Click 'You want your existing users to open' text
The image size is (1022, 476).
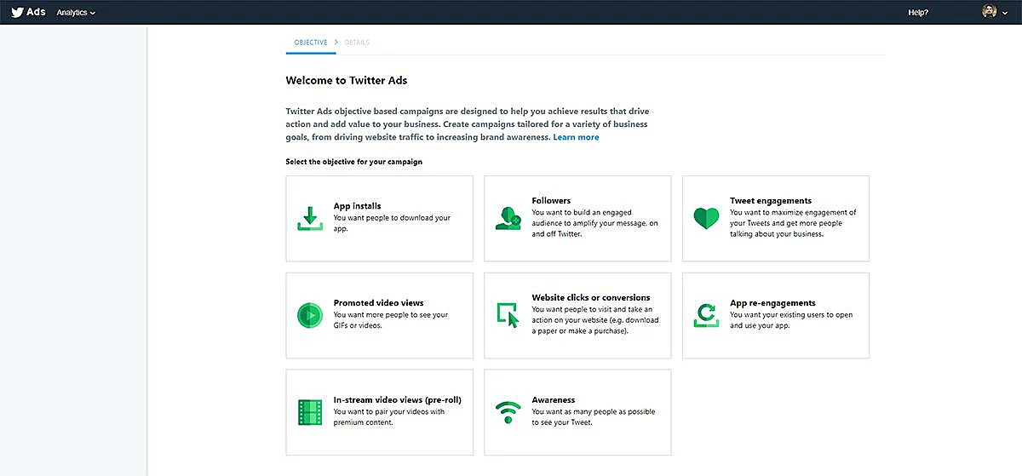[x=791, y=320]
